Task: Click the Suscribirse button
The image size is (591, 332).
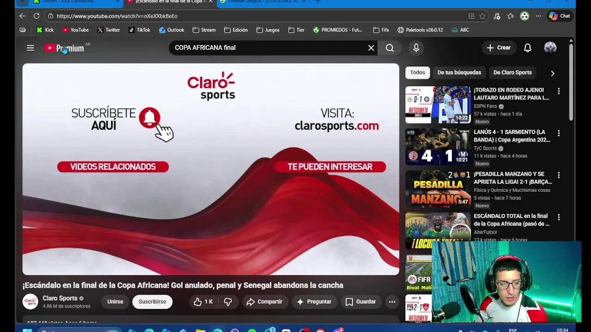Action: [x=152, y=302]
